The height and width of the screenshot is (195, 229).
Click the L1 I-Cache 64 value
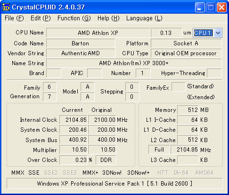pyautogui.click(x=188, y=120)
